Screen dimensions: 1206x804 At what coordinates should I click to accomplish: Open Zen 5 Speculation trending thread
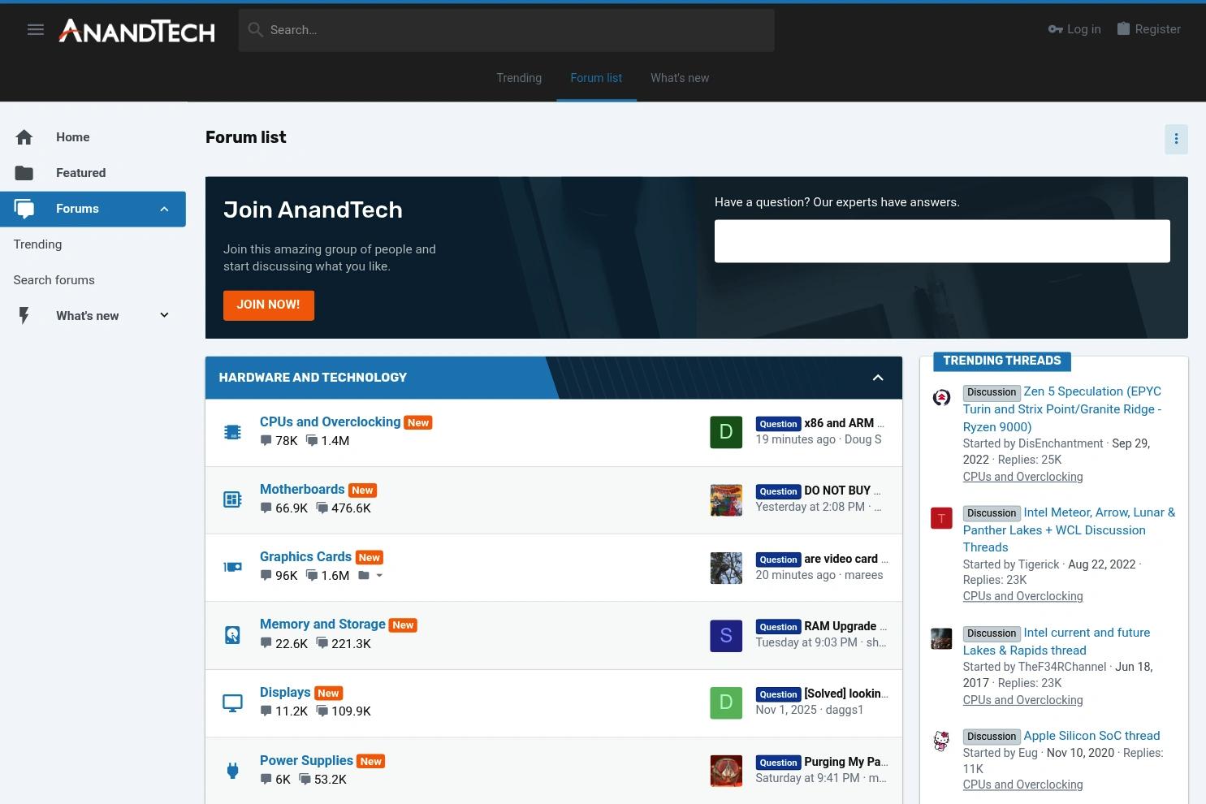point(1062,408)
